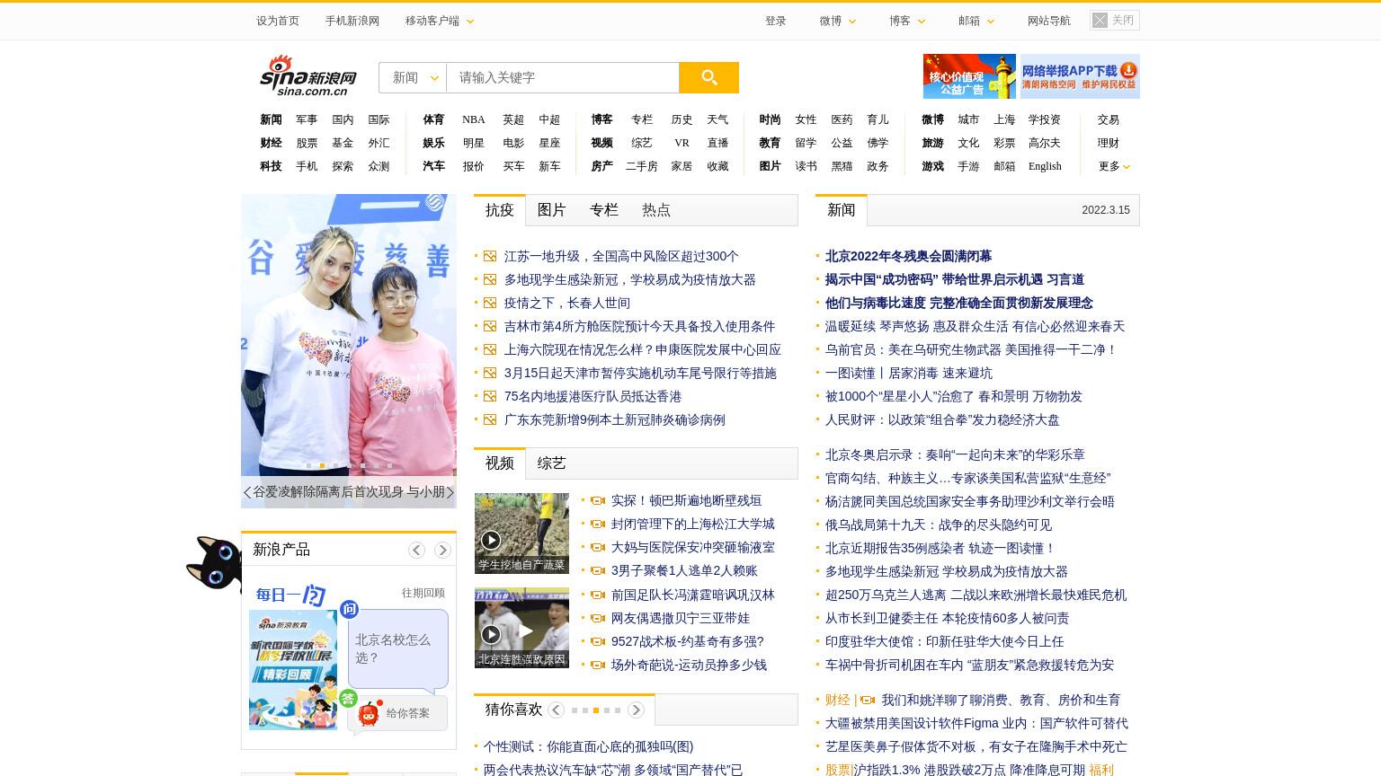Screen dimensions: 1381x776
Task: Expand 更多 in navigation menu
Action: (1114, 166)
